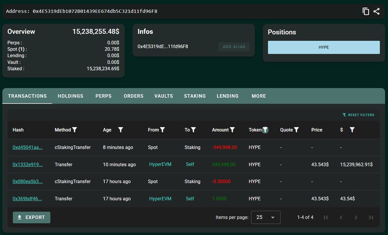Image resolution: width=388 pixels, height=235 pixels.
Task: Jump to the last page of results
Action: [371, 218]
